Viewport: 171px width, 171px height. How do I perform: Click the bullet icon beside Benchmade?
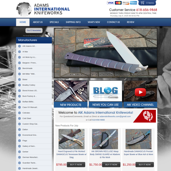click(19, 68)
